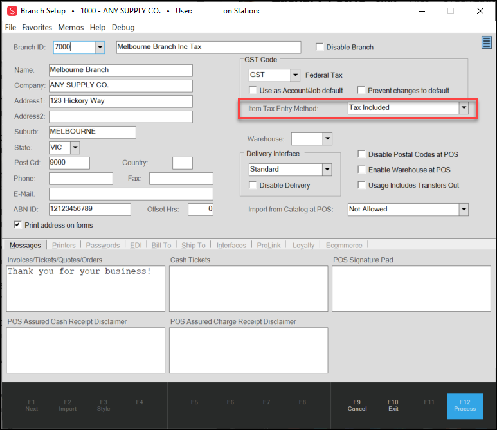The height and width of the screenshot is (430, 497).
Task: Click the Address1 field
Action: [x=121, y=102]
